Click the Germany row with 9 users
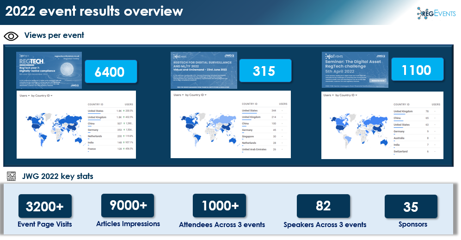Viewport: 461px width, 240px height. tap(417, 131)
